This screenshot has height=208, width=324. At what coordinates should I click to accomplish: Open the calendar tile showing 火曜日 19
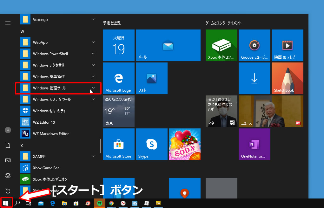[x=119, y=45]
